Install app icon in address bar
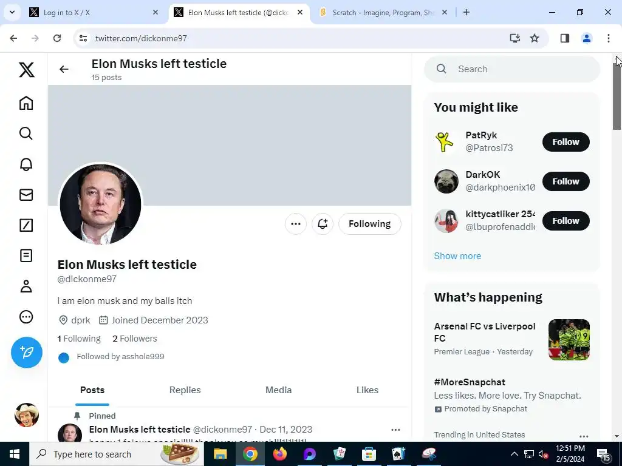The height and width of the screenshot is (466, 622). 515,38
